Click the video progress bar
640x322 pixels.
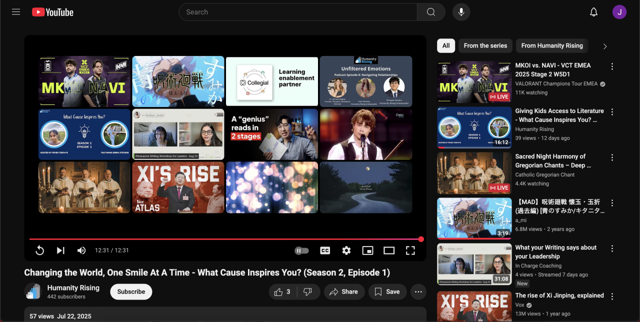coord(225,239)
